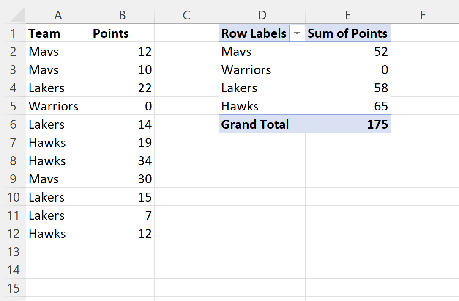Click the Grand Total label cell
Viewport: 459px width, 301px height.
click(x=262, y=124)
